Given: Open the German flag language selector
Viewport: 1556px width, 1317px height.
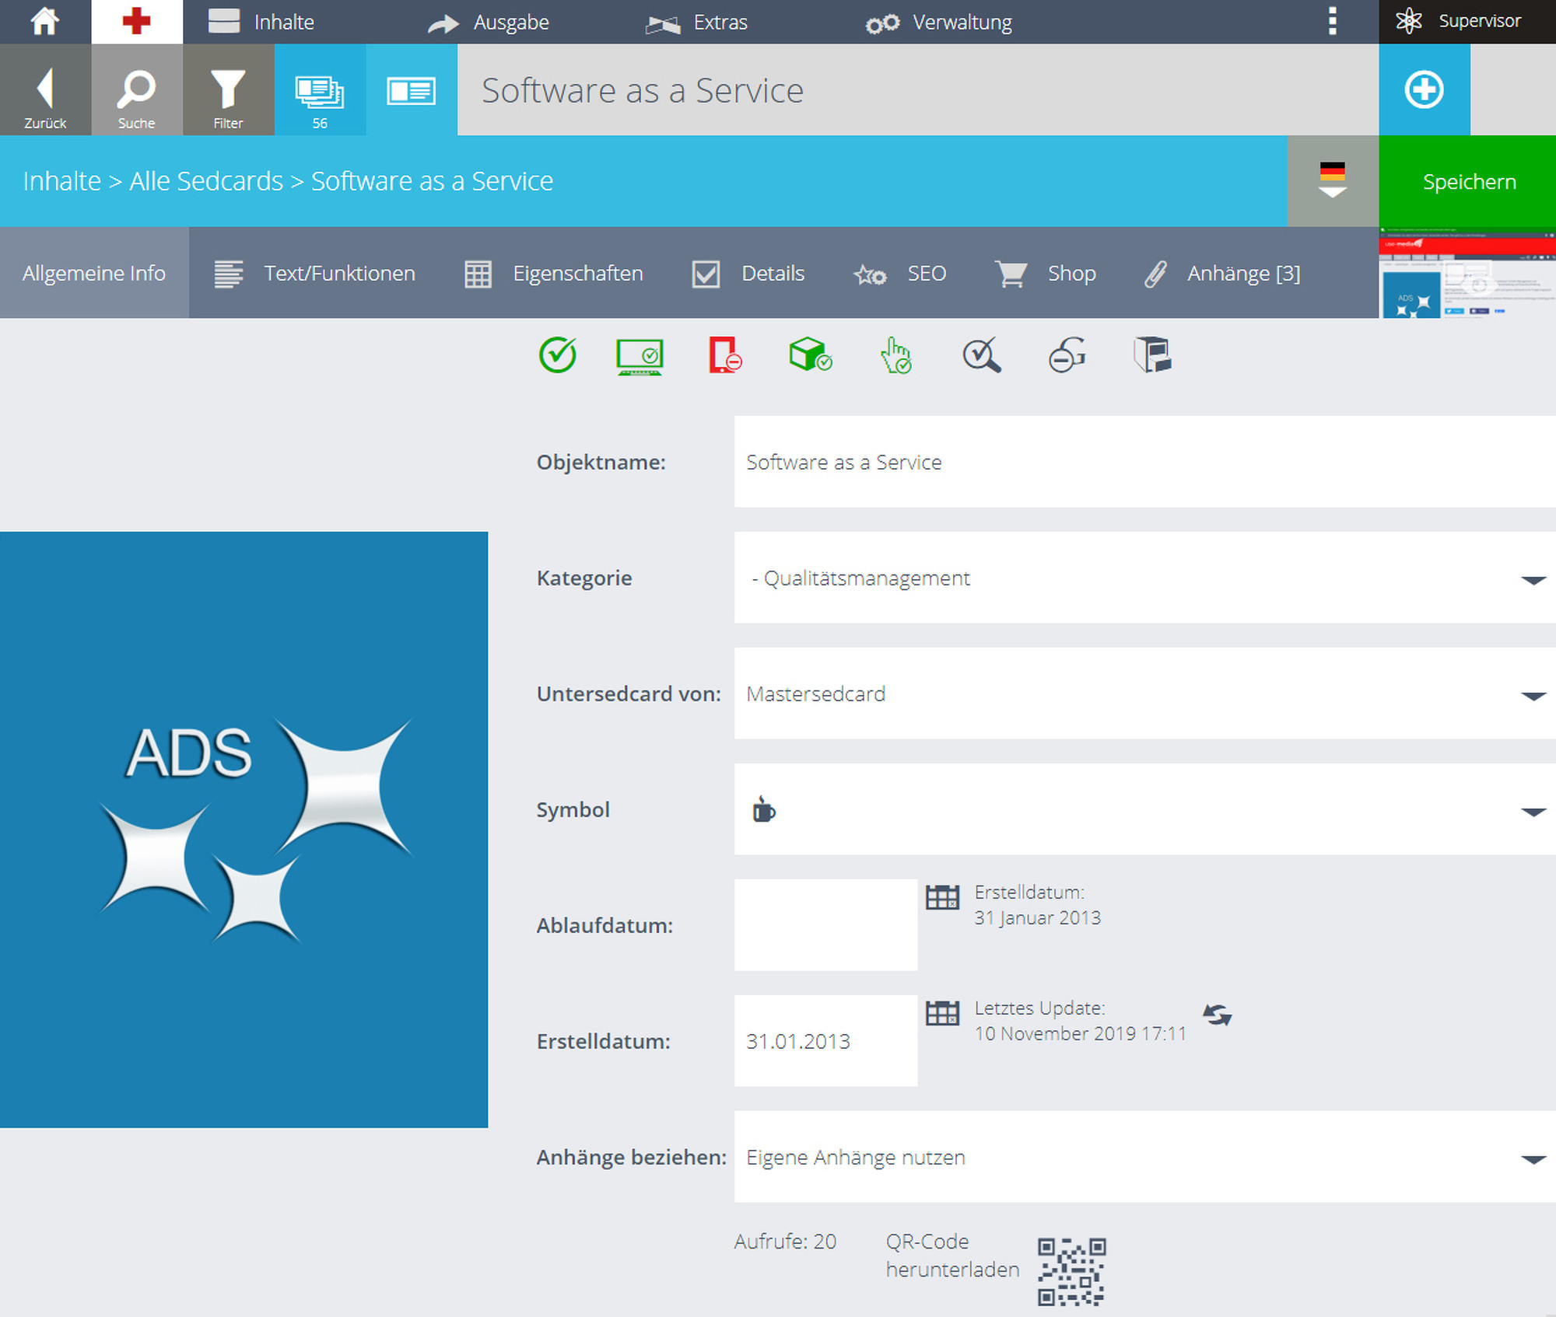Looking at the screenshot, I should (x=1333, y=181).
